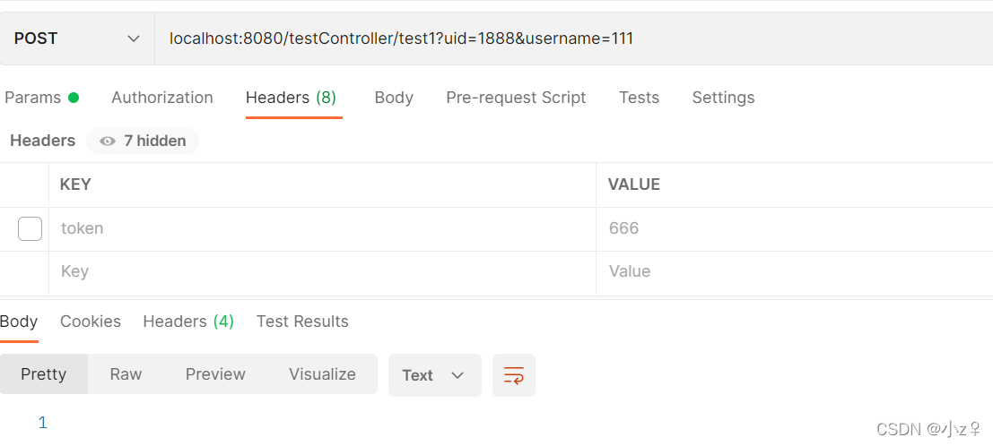Viewport: 993px width, 446px height.
Task: Expand the Text format dropdown
Action: coord(434,375)
